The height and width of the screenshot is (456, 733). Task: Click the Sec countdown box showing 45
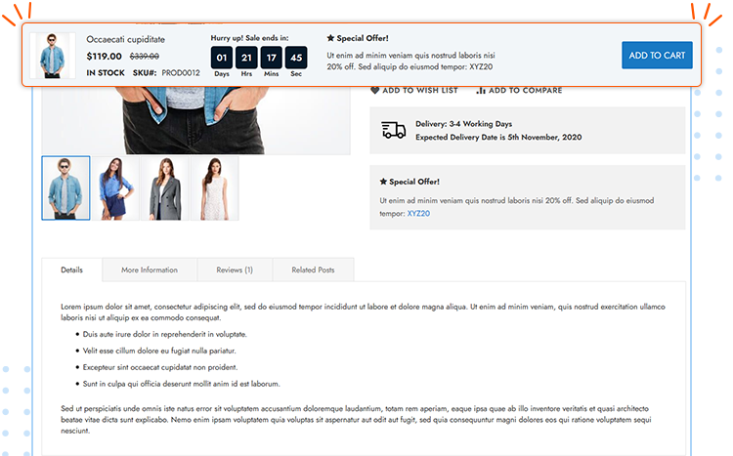point(296,58)
